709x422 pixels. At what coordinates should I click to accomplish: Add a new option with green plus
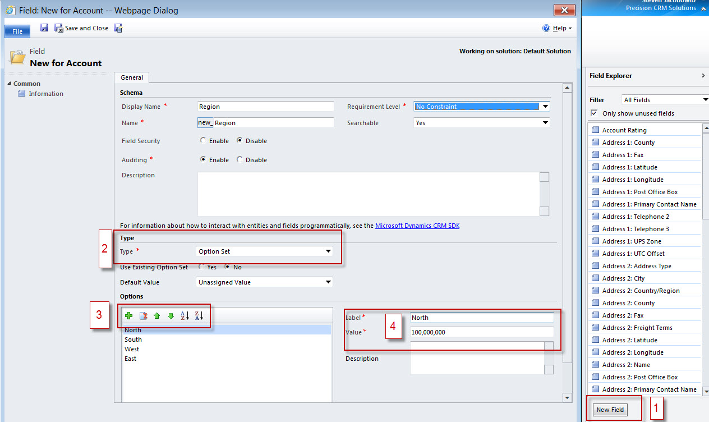(129, 316)
